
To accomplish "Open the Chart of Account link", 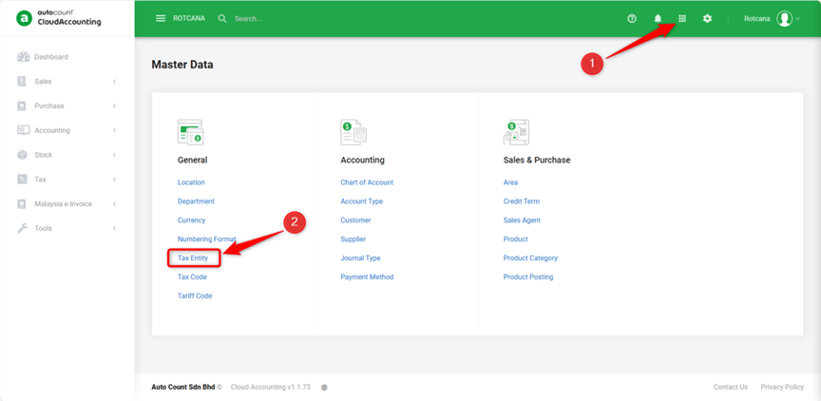I will click(x=367, y=182).
